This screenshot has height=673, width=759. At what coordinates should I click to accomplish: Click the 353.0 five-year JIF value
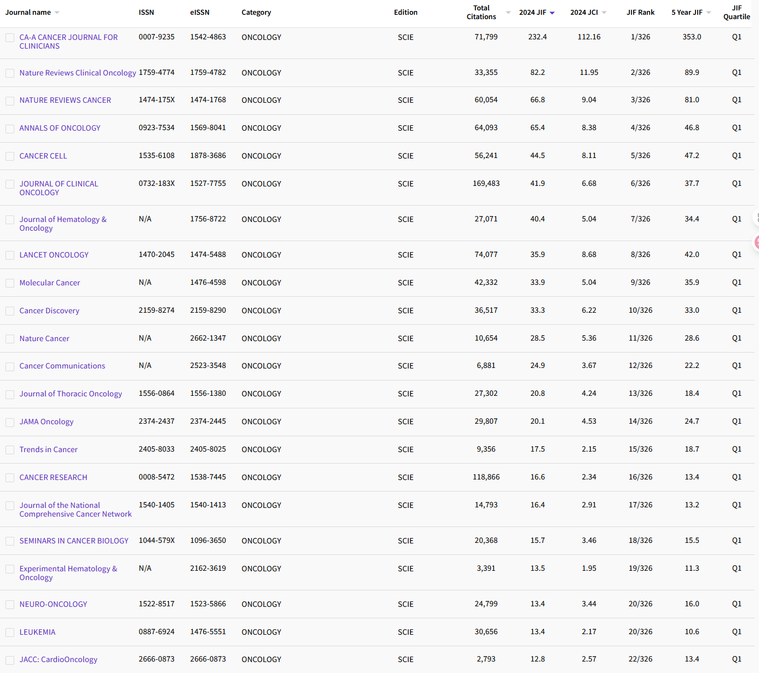point(692,37)
